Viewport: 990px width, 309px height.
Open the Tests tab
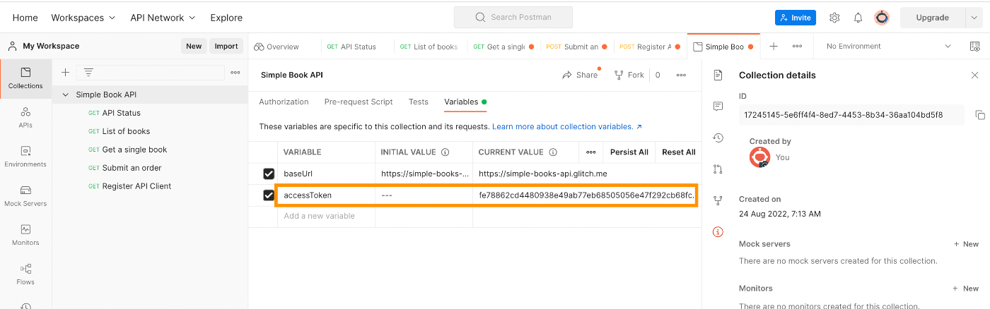(419, 102)
